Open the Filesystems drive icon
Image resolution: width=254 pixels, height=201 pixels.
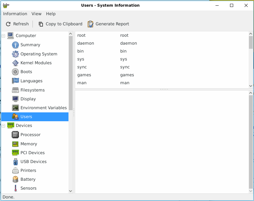(15, 90)
